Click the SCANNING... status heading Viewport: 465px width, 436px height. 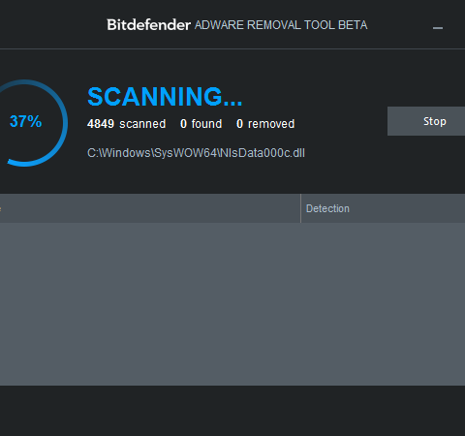pos(165,97)
